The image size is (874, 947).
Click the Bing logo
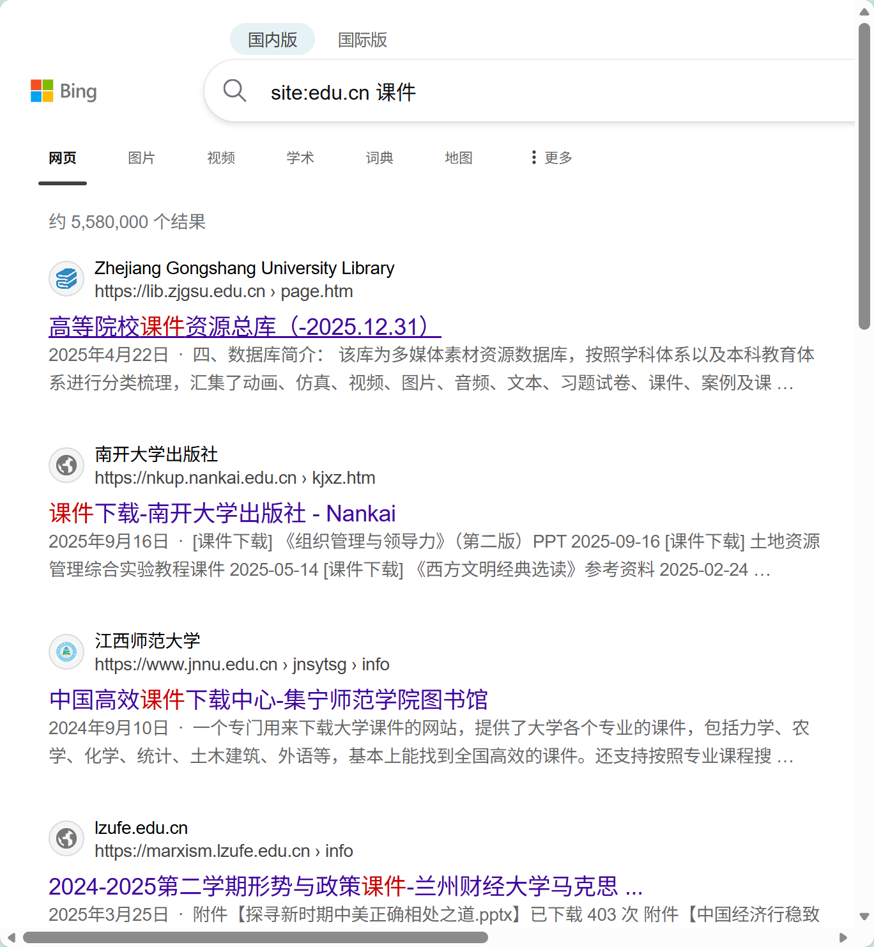point(64,91)
